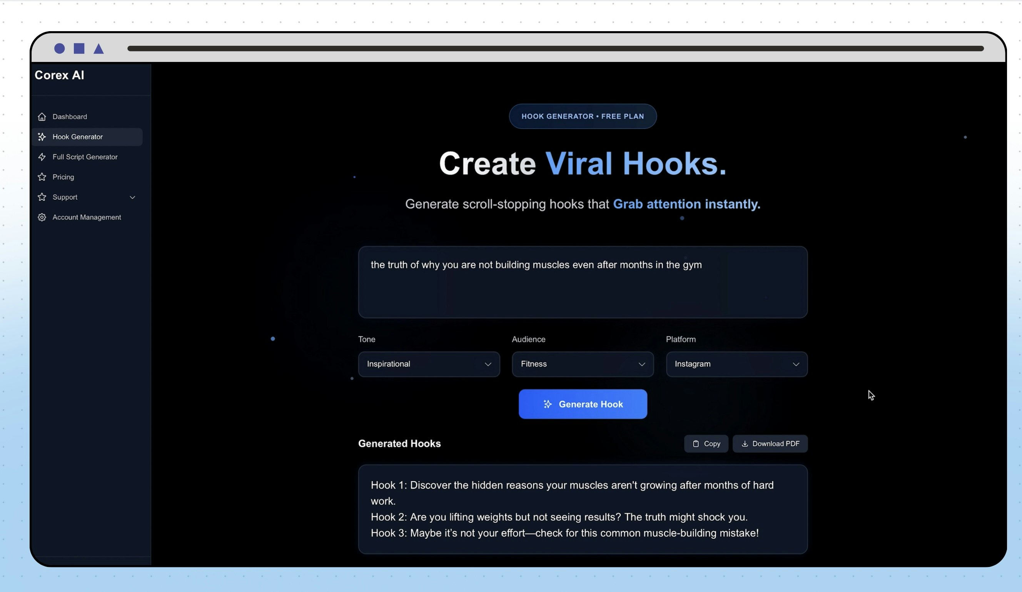
Task: Expand the Support submenu chevron
Action: (x=132, y=197)
